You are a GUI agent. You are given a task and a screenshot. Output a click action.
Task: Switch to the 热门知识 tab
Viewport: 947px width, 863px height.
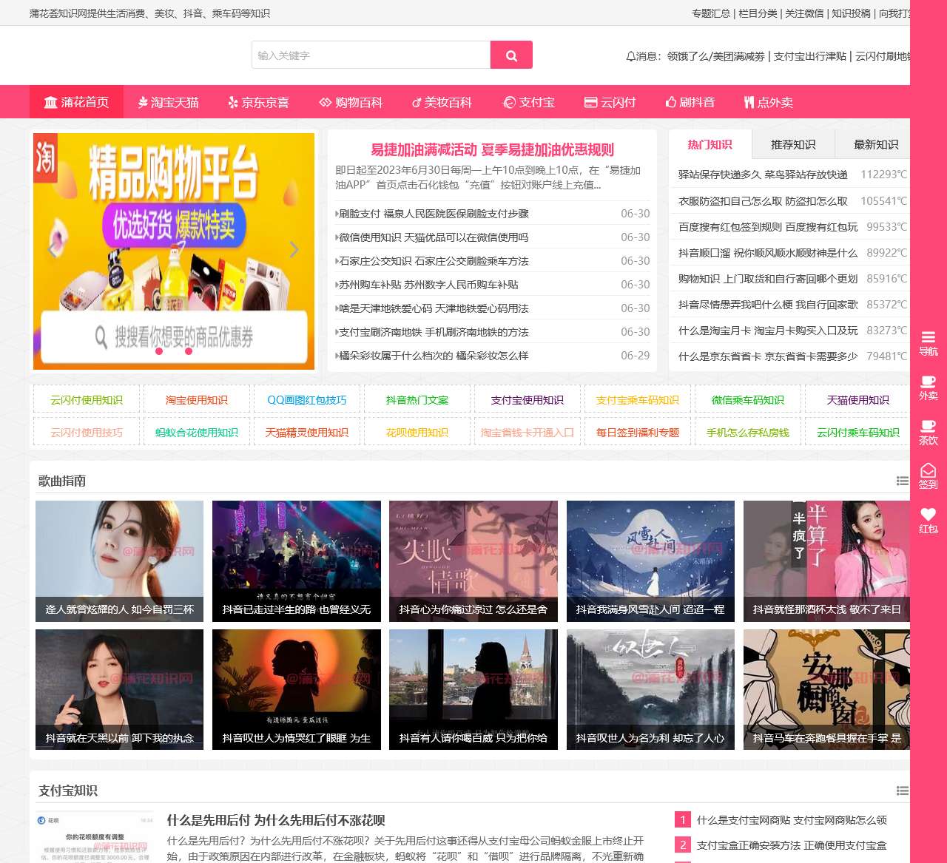pos(710,144)
